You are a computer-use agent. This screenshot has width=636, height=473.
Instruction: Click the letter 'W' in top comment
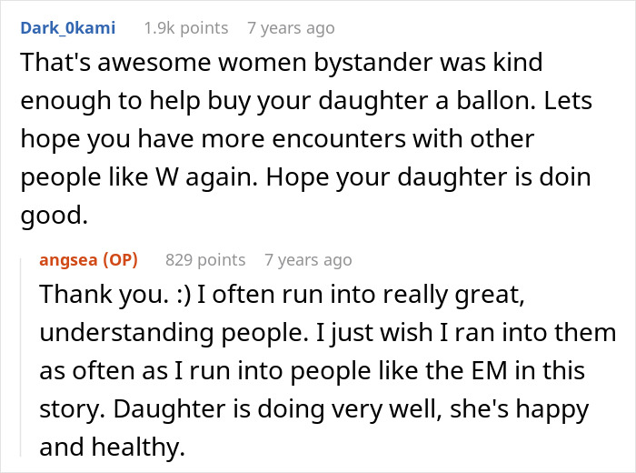[166, 177]
